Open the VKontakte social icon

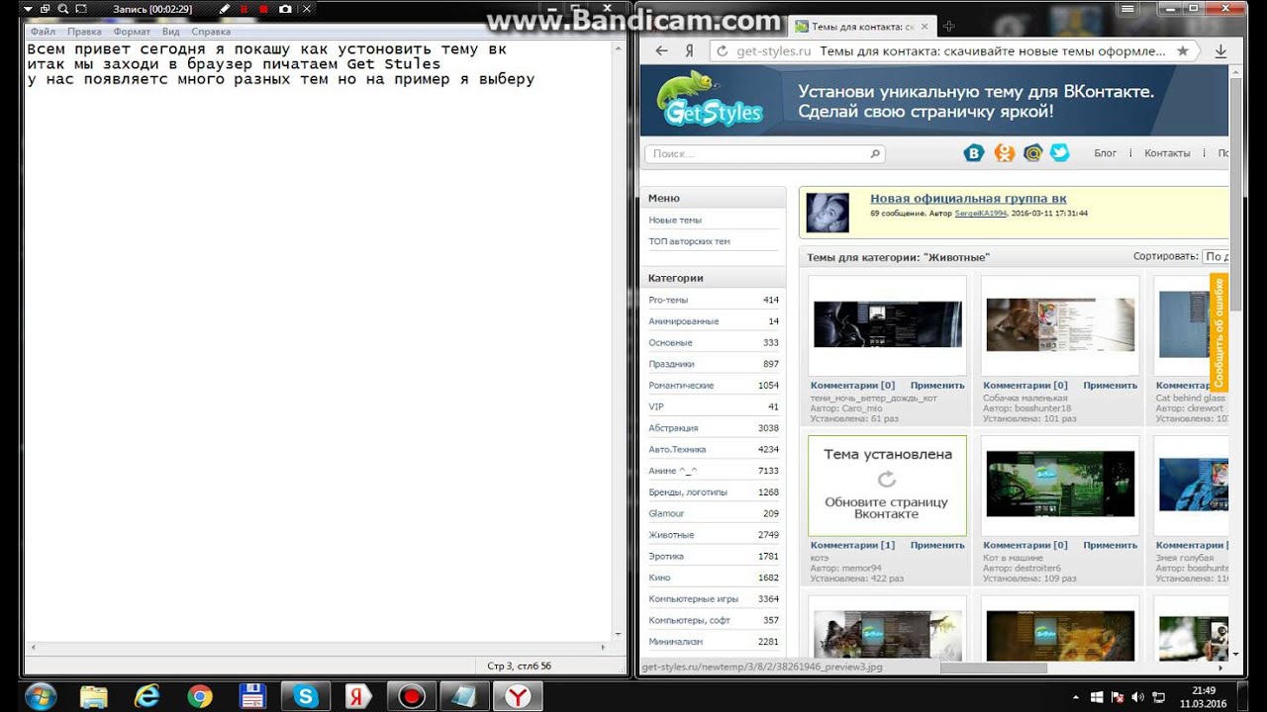click(974, 152)
